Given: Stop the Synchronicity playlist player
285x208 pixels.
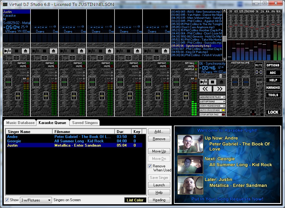Looking at the screenshot, I should coord(212,82).
